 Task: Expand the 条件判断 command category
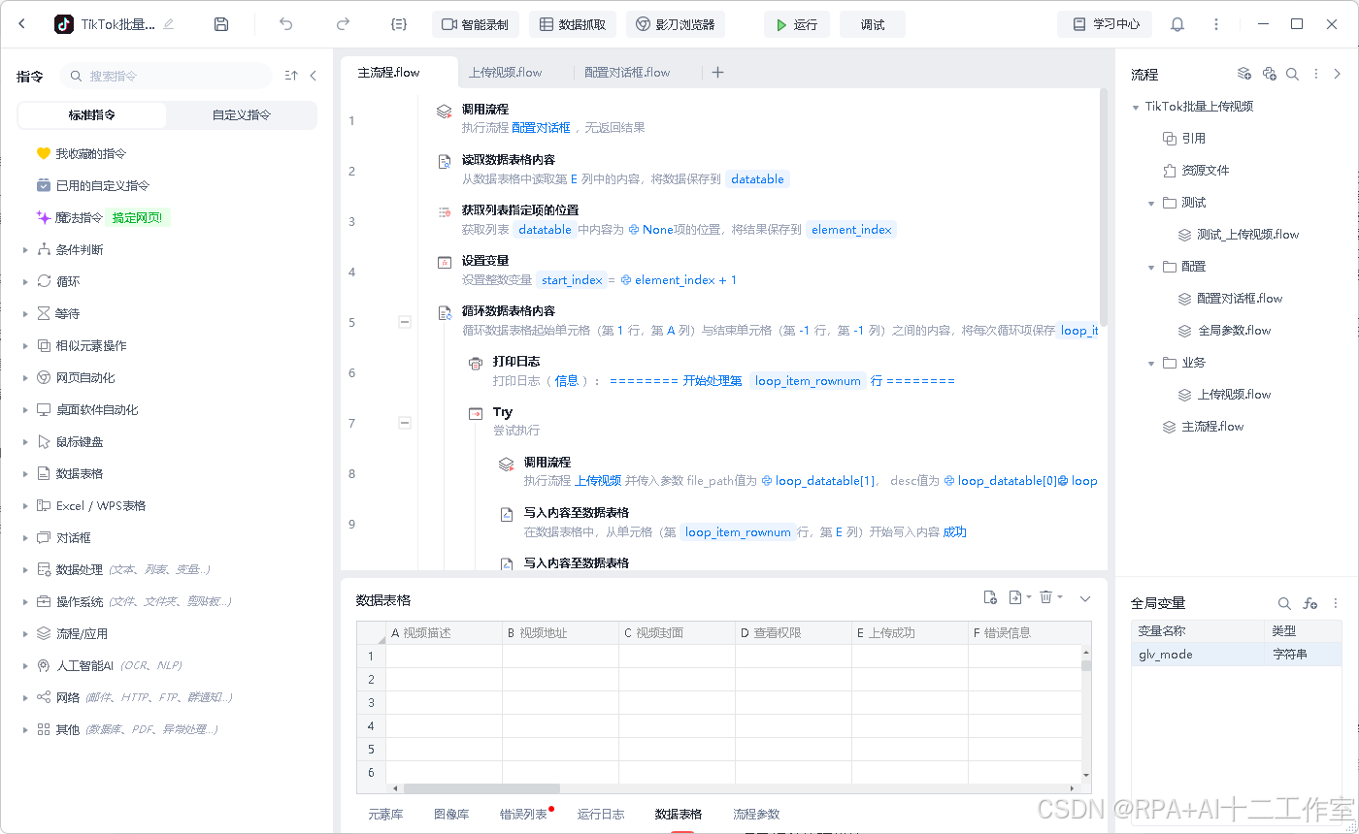click(x=25, y=250)
